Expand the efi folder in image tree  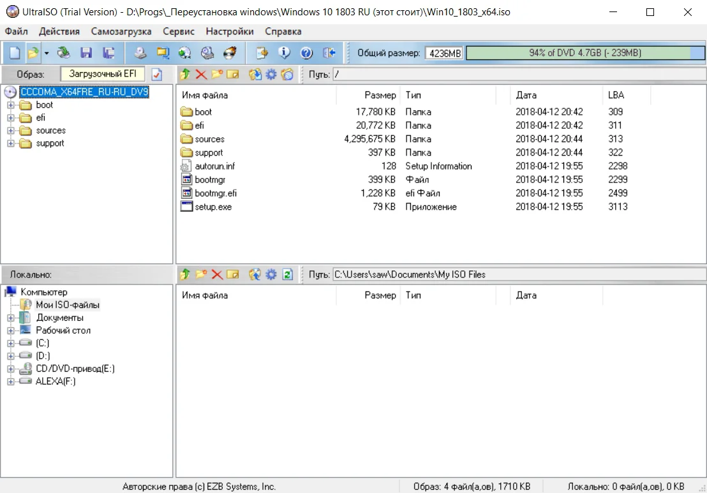[x=10, y=117]
